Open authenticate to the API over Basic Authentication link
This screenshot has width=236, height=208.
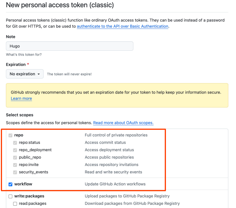[x=122, y=26]
